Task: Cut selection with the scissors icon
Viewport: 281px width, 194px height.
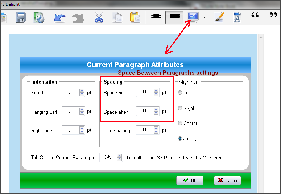Action: (99, 17)
